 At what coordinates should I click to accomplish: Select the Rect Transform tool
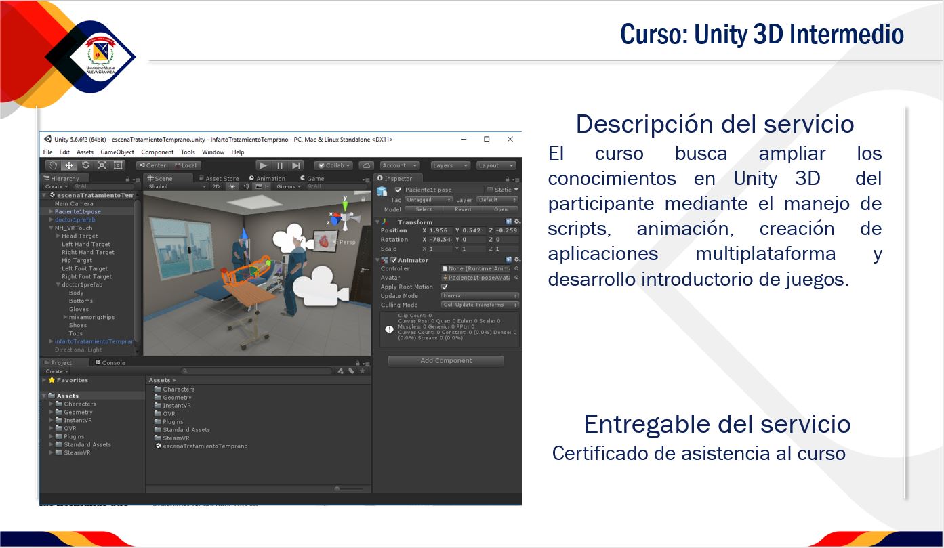[118, 165]
